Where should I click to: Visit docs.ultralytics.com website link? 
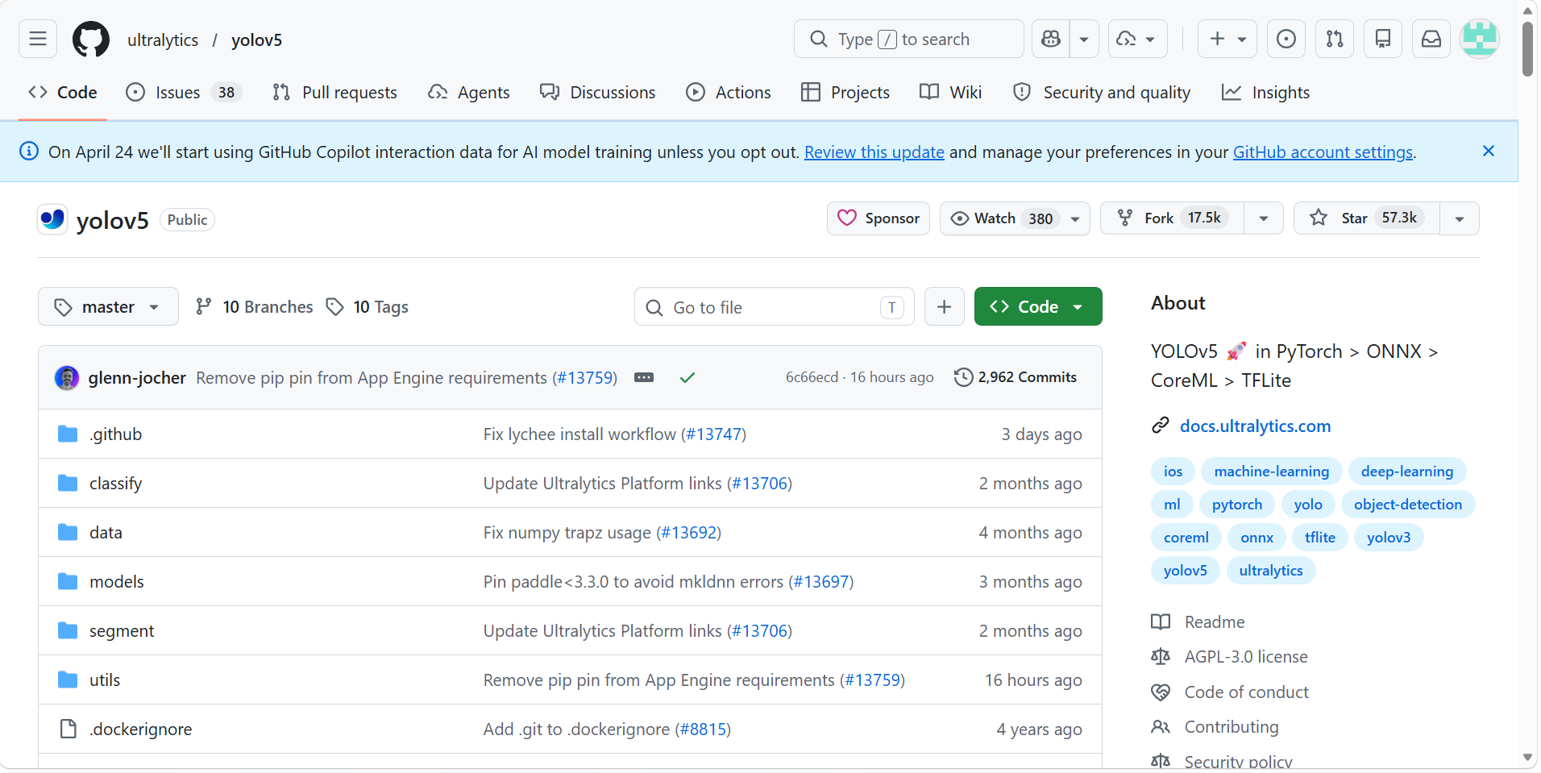point(1256,426)
